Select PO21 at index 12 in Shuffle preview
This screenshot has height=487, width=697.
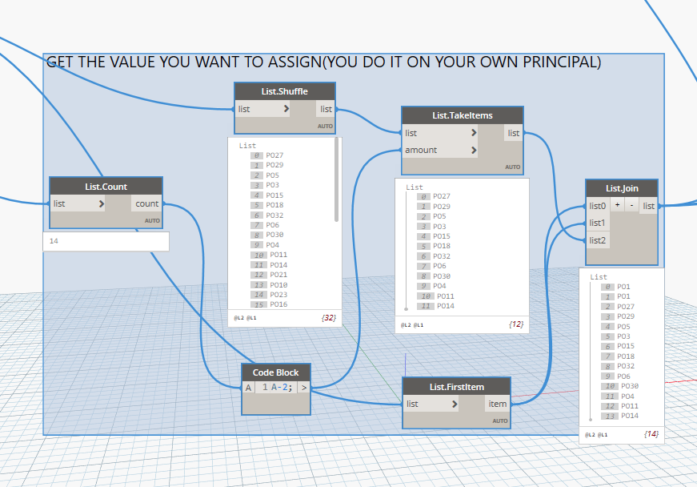pos(278,275)
